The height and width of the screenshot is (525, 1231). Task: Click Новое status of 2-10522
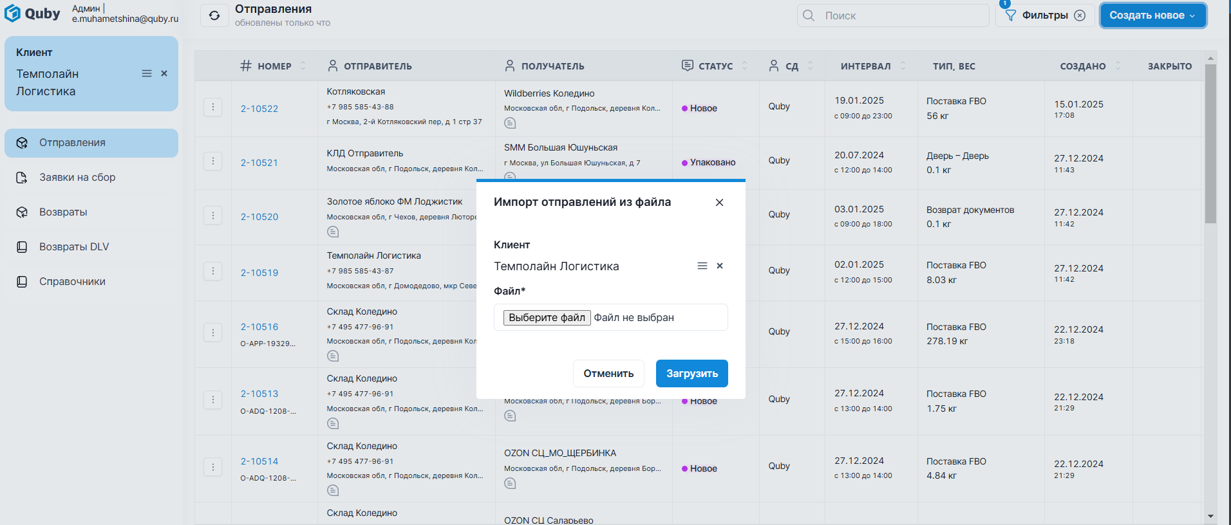[x=699, y=108]
